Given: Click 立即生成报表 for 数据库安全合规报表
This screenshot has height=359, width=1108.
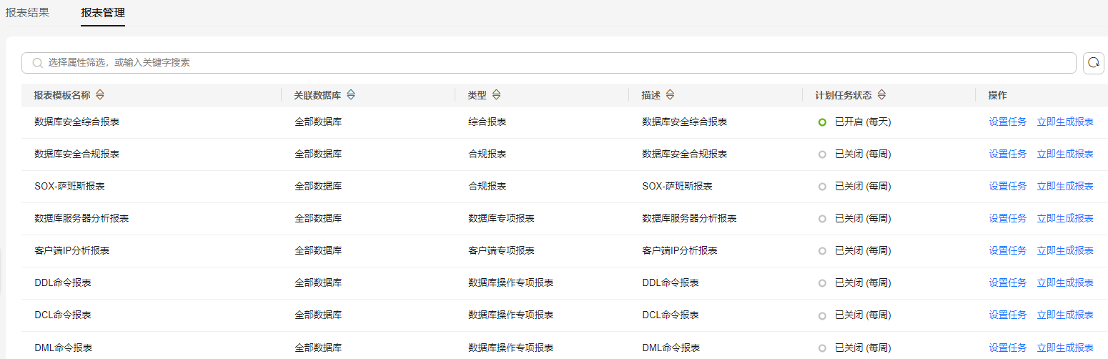Looking at the screenshot, I should [x=1065, y=154].
